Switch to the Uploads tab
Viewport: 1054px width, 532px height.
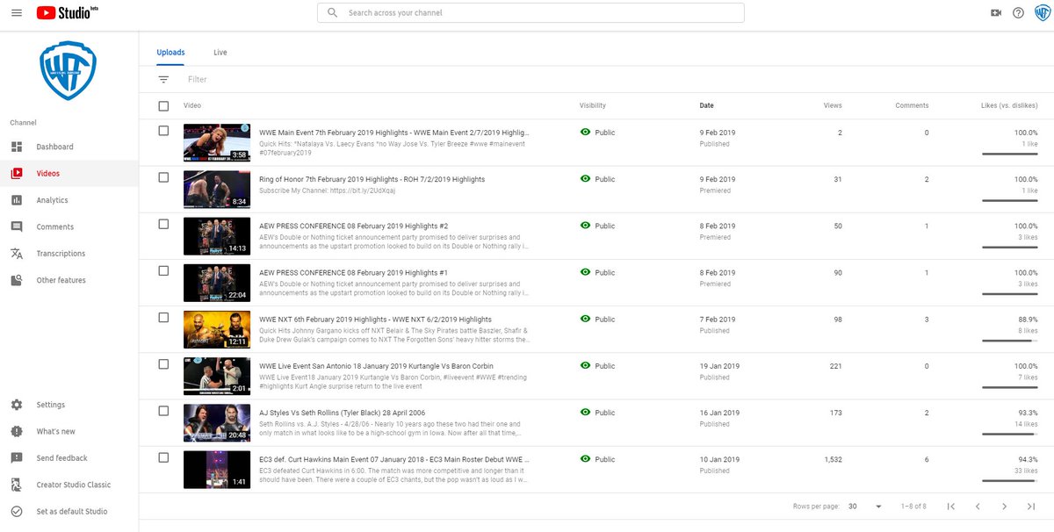click(170, 53)
